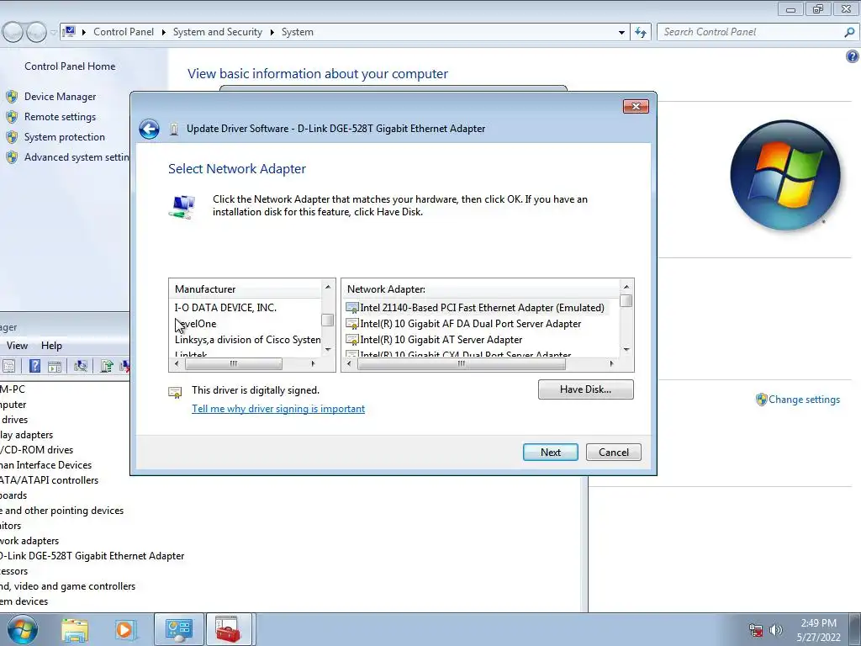Open Remote settings link

point(60,117)
